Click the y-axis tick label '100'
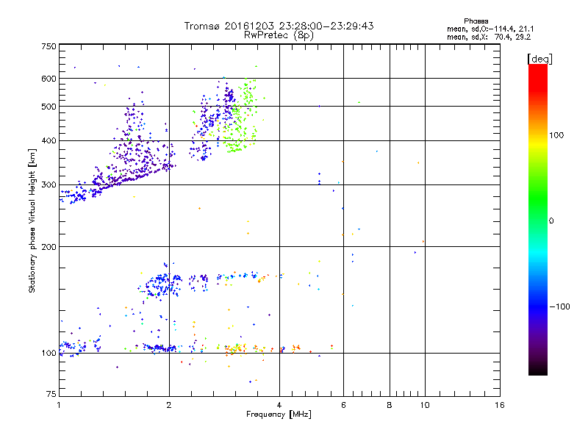This screenshot has height=441, width=588. point(49,354)
